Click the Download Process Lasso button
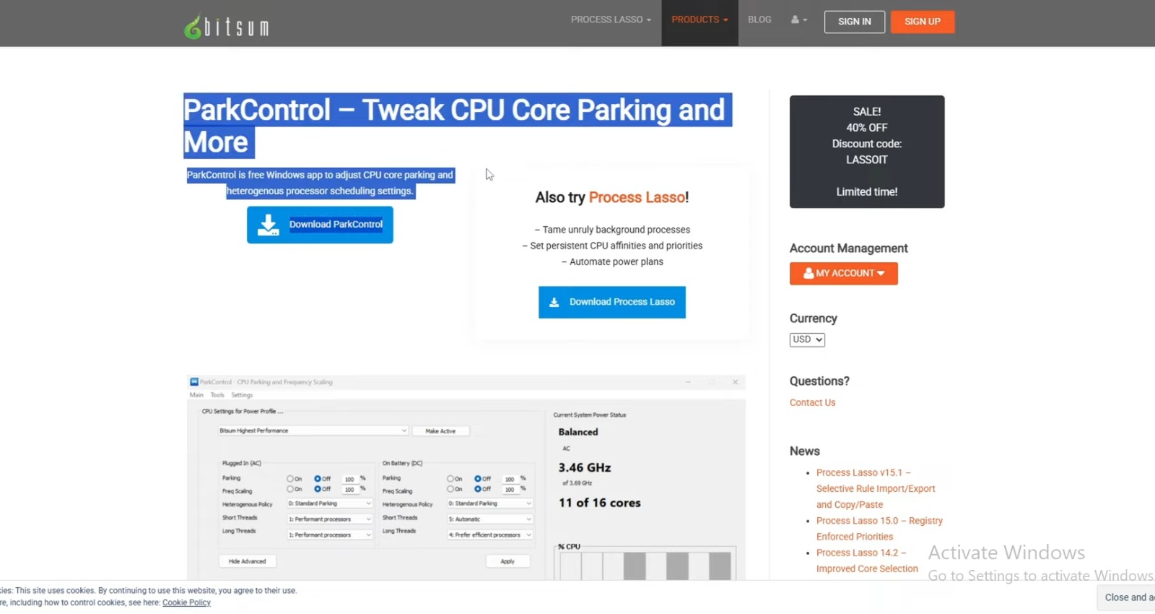Image resolution: width=1155 pixels, height=614 pixels. 612,302
